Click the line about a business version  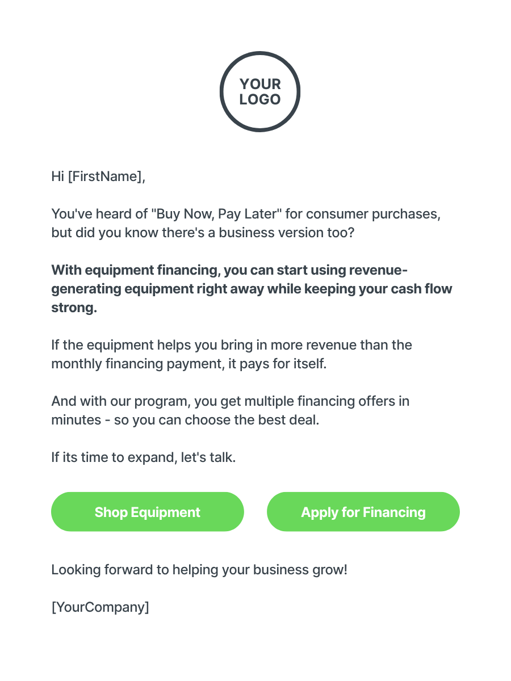203,233
